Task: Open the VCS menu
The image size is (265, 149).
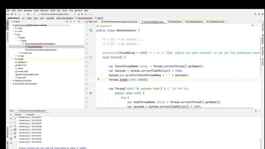Action: (71, 10)
